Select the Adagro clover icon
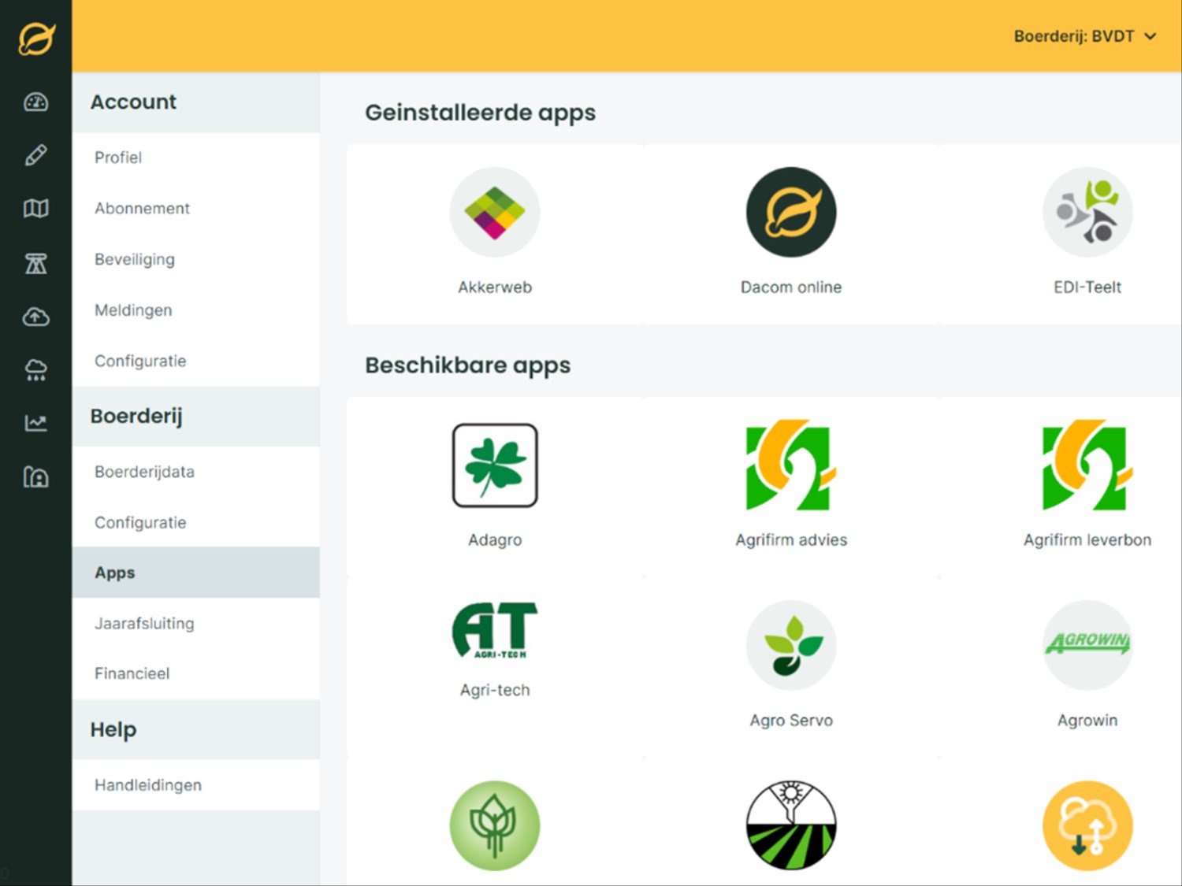The height and width of the screenshot is (886, 1182). point(495,465)
